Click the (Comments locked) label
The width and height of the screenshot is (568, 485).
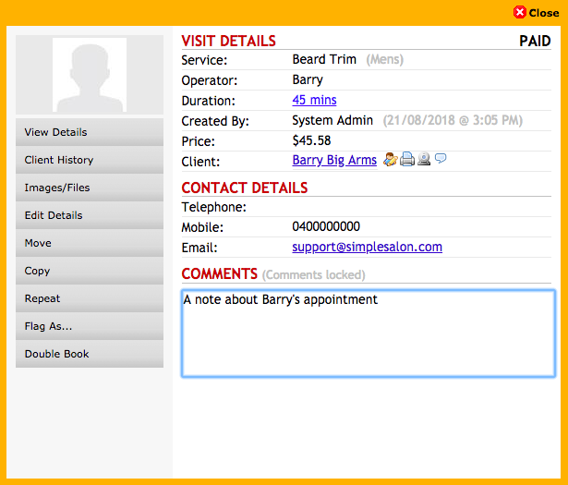point(314,275)
